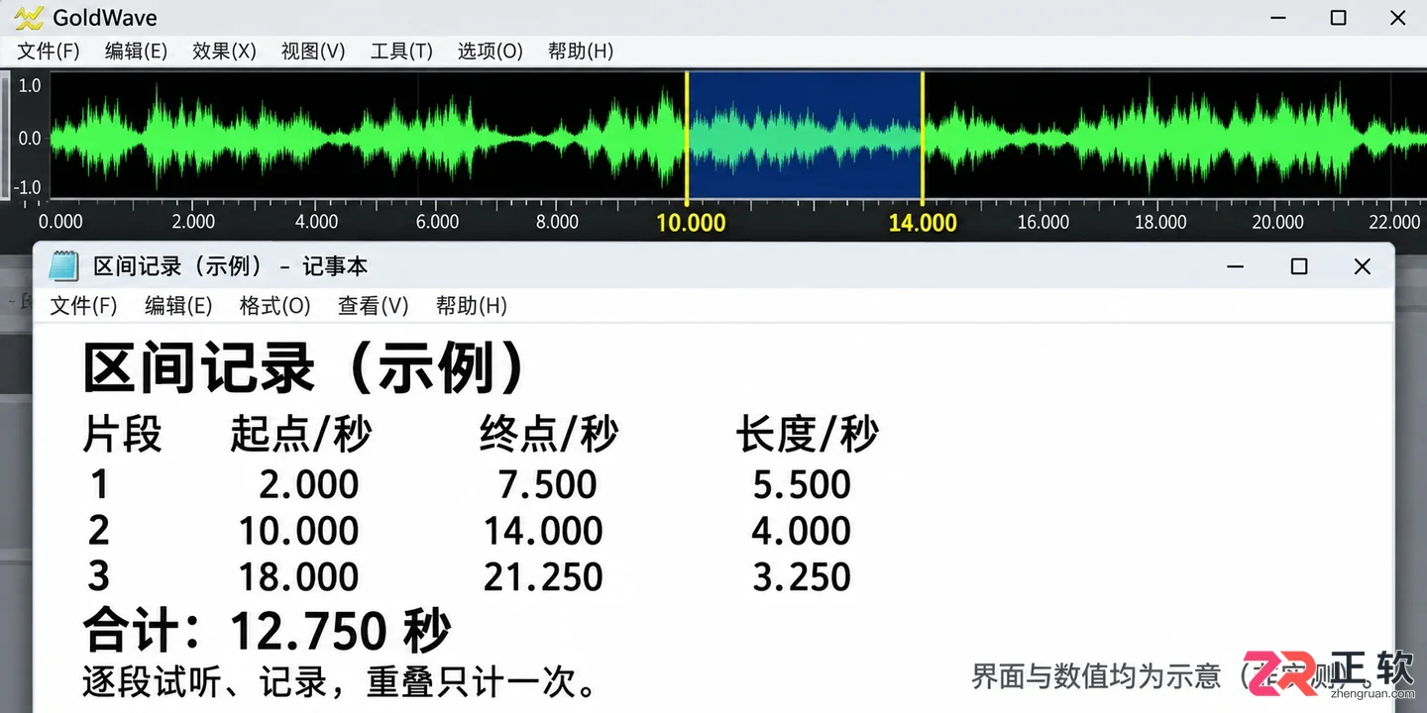This screenshot has height=713, width=1427.
Task: Click the 起点/秒 column header
Action: [x=301, y=434]
